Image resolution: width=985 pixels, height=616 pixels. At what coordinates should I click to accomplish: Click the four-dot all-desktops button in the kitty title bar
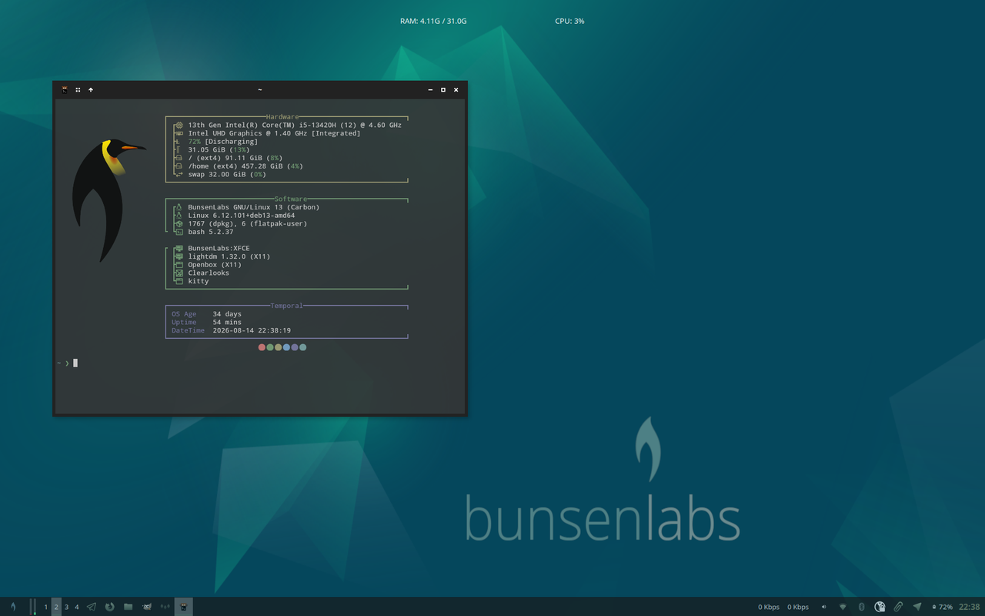pyautogui.click(x=78, y=90)
